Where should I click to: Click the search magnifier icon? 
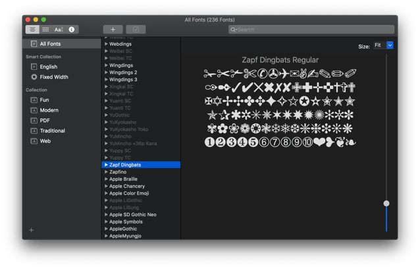pos(233,30)
